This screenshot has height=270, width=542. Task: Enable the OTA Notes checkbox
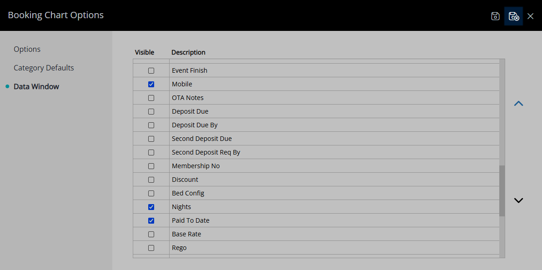[x=151, y=98]
